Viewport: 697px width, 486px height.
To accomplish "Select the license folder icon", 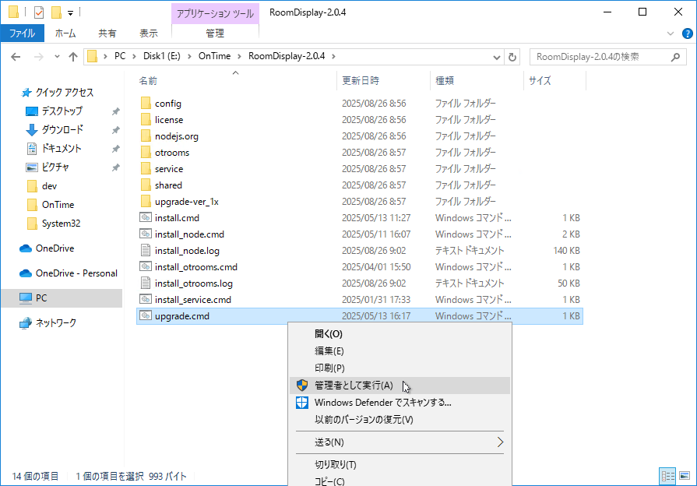I will (x=146, y=120).
